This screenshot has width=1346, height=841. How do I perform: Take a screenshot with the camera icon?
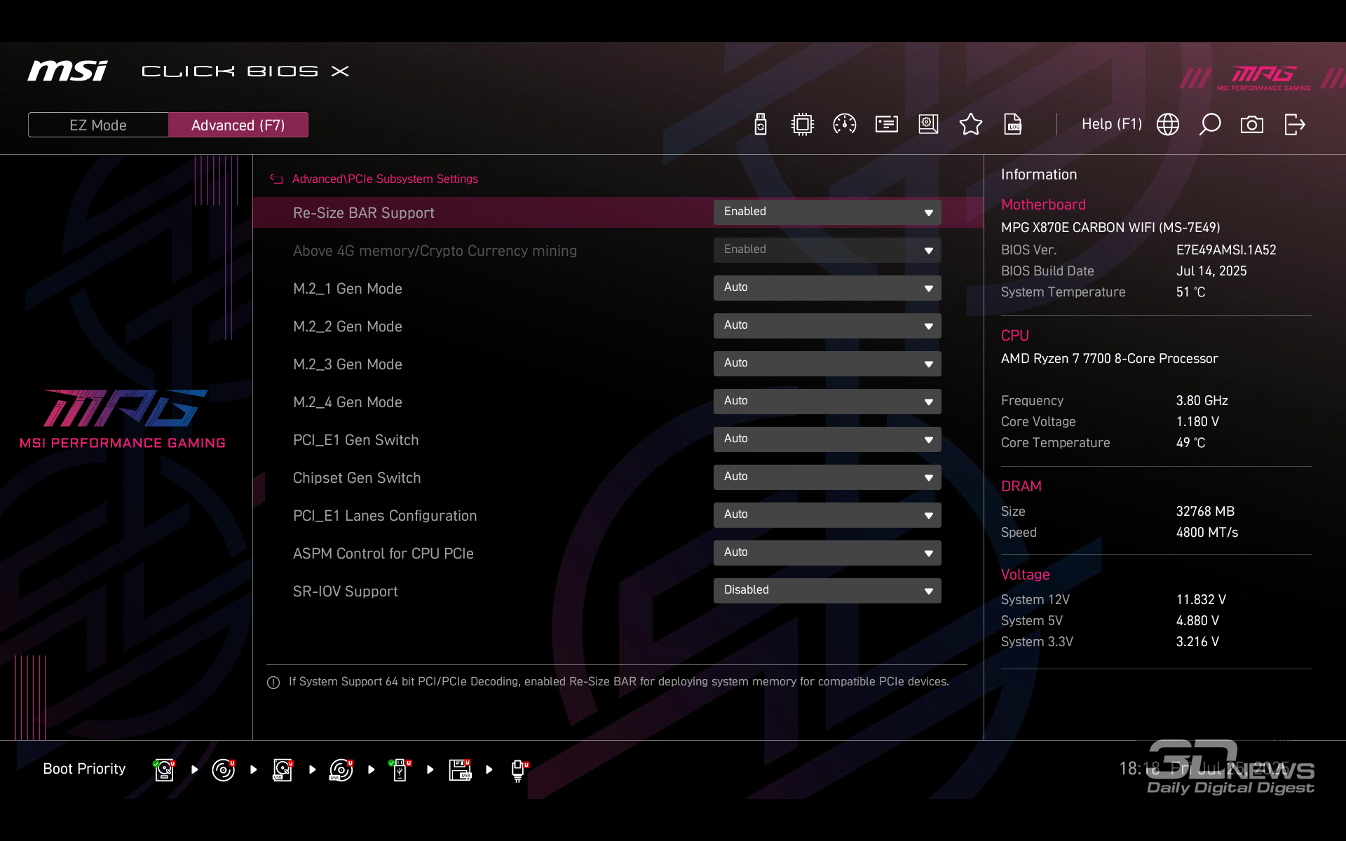(x=1252, y=125)
